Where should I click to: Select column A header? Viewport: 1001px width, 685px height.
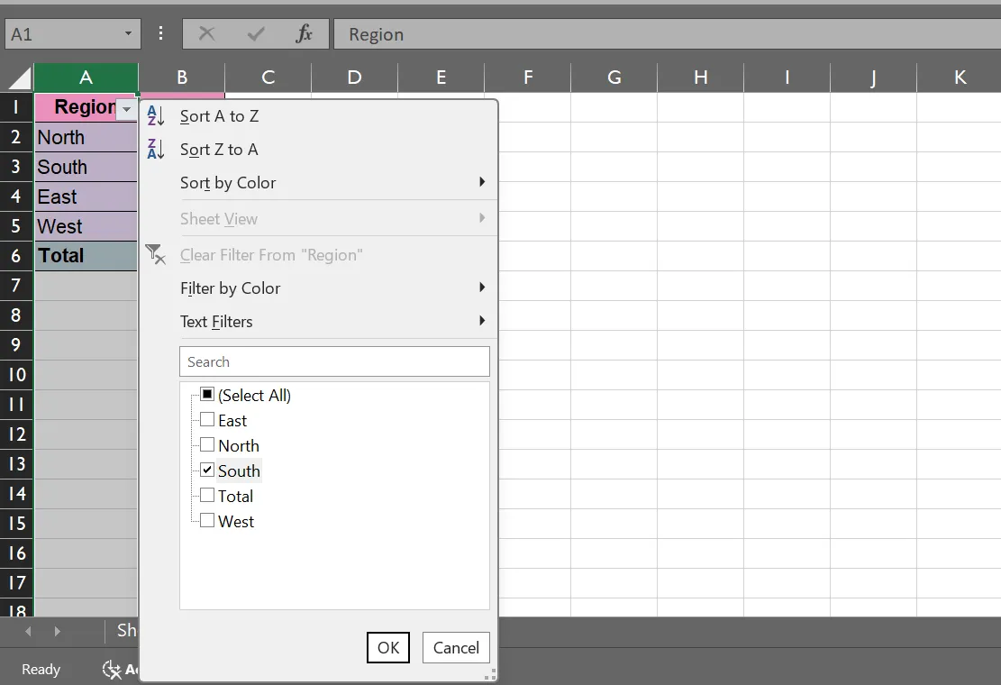(x=86, y=78)
